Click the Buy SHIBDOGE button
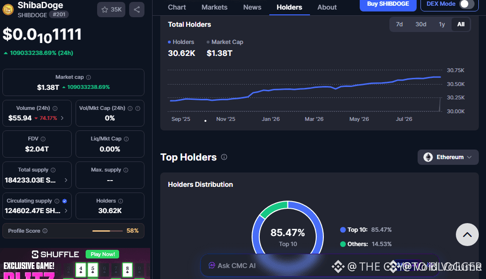Image resolution: width=486 pixels, height=279 pixels. click(388, 4)
